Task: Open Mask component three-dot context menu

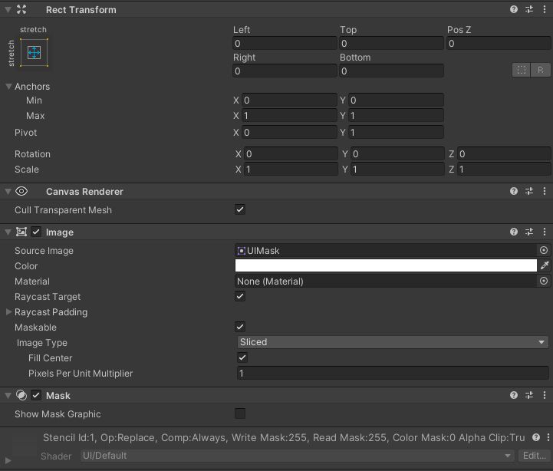Action: [x=545, y=395]
